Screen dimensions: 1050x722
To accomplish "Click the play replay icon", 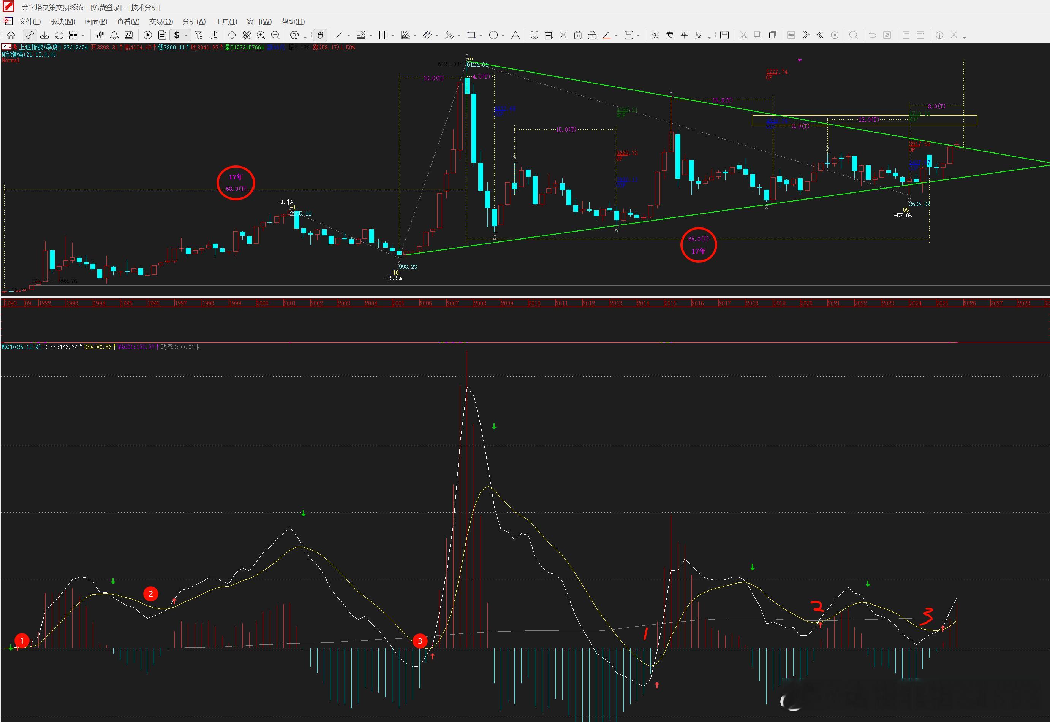I will coord(147,35).
